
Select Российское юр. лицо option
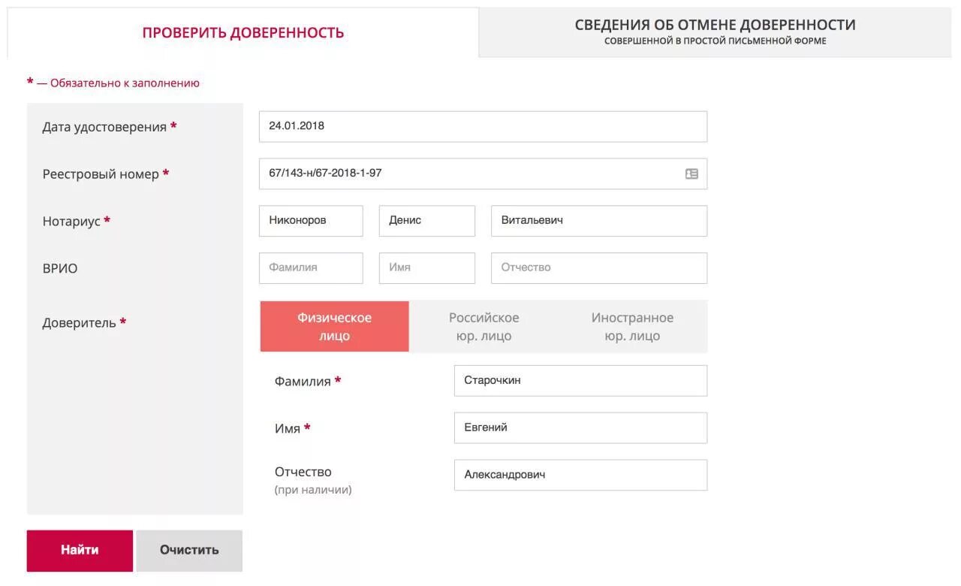[x=484, y=327]
